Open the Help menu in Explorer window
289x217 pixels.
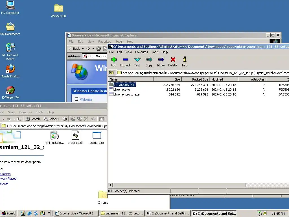pyautogui.click(x=51, y=112)
